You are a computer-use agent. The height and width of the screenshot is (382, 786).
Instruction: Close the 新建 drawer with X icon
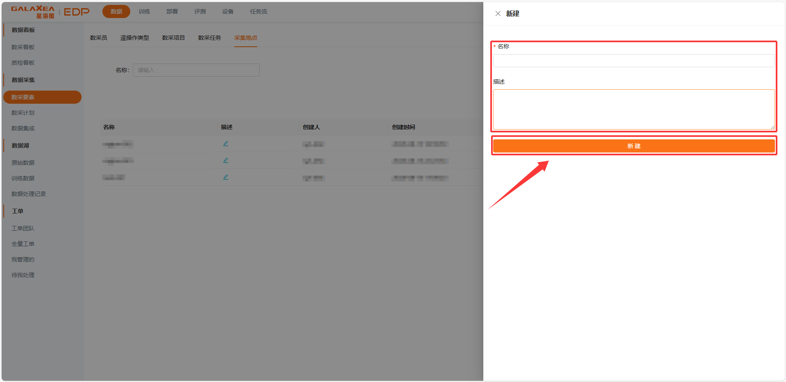point(498,14)
